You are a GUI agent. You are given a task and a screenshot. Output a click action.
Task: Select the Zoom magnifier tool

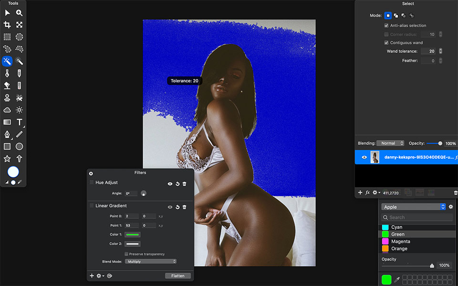point(20,13)
